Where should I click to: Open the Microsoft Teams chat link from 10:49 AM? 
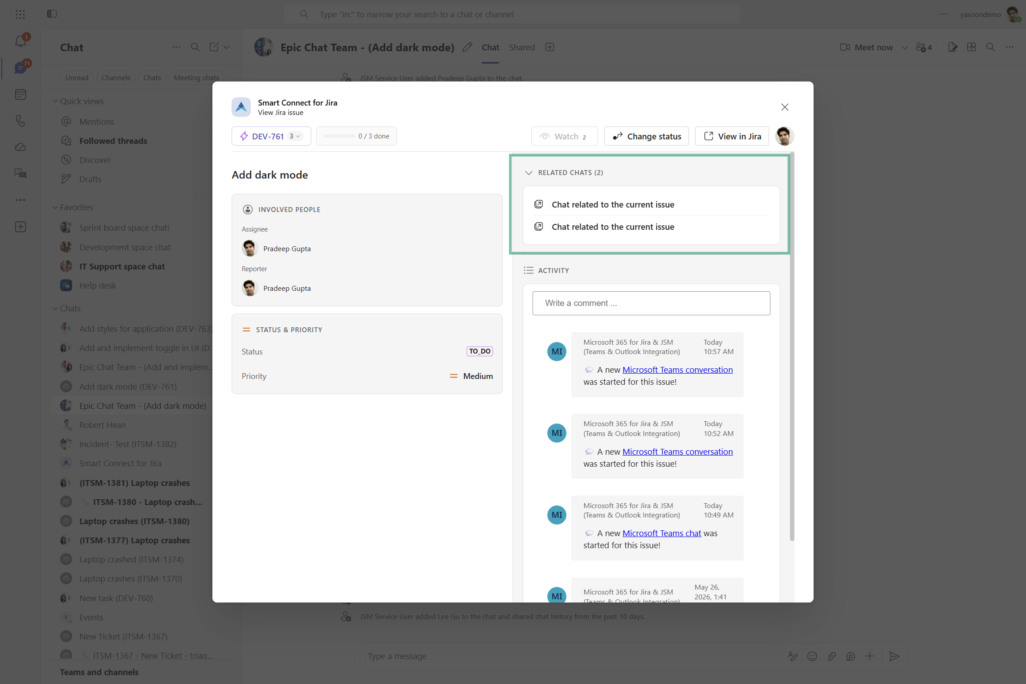[662, 533]
